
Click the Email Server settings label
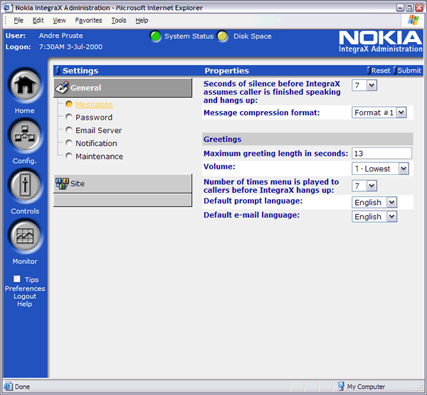pyautogui.click(x=99, y=130)
